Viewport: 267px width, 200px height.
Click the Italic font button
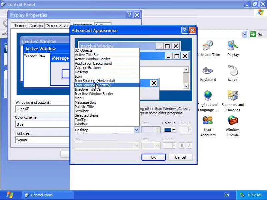189,146
